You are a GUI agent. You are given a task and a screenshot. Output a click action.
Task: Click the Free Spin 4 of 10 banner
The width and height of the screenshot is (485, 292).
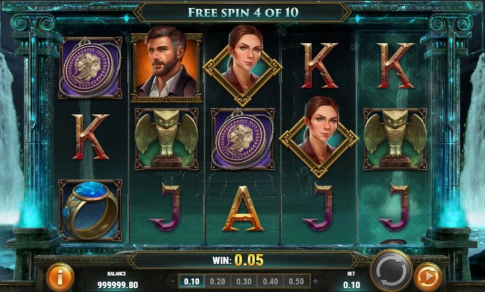[x=243, y=12]
